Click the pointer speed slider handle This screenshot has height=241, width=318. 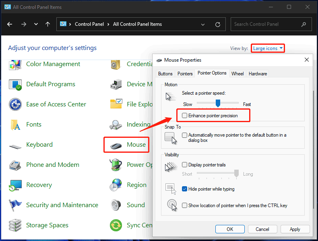pos(218,103)
